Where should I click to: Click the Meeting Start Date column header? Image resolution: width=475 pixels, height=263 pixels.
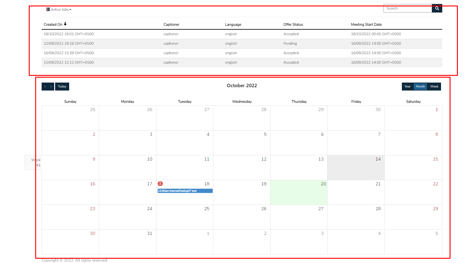click(x=366, y=24)
